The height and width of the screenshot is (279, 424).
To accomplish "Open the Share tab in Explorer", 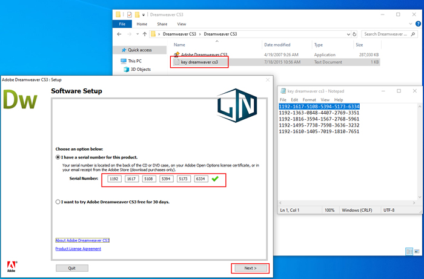I will (x=162, y=24).
